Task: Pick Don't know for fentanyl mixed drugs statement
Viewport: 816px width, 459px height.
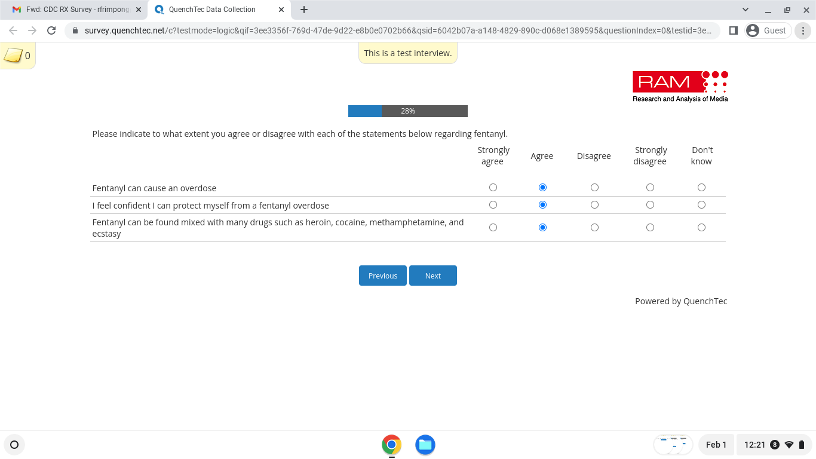Action: [x=701, y=228]
